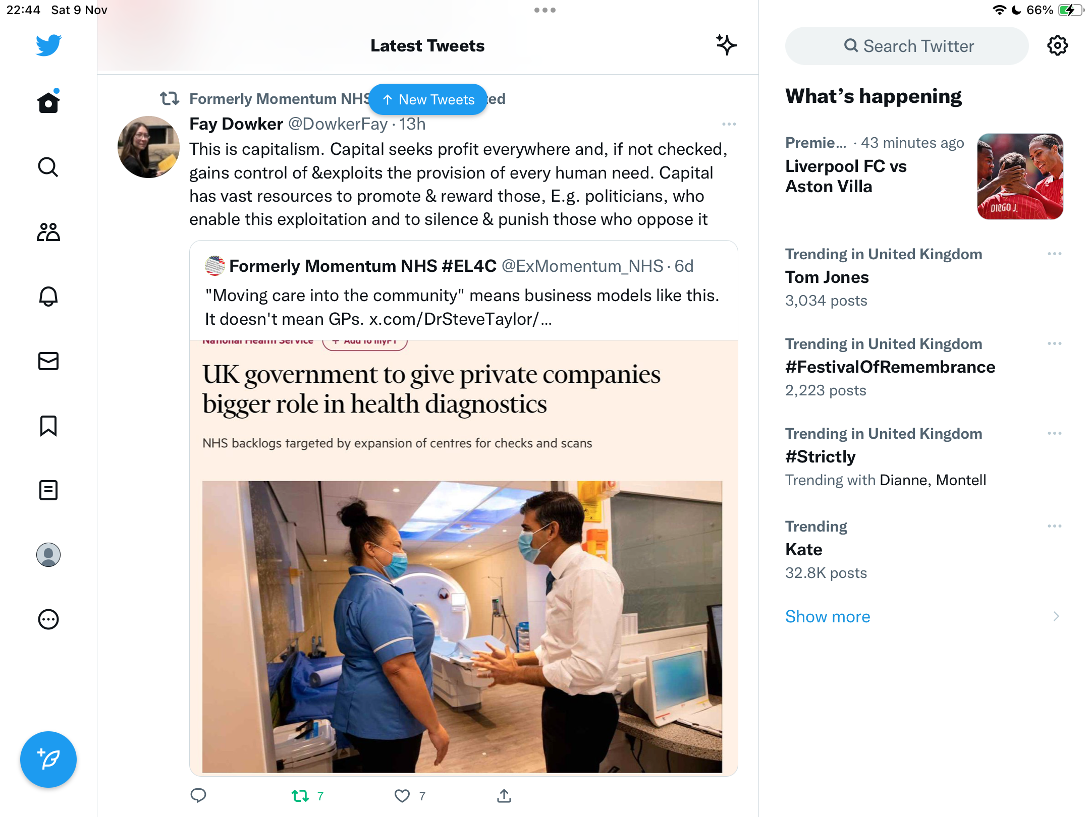This screenshot has height=817, width=1090.
Task: Tap battery indicator in status bar
Action: pyautogui.click(x=1071, y=10)
